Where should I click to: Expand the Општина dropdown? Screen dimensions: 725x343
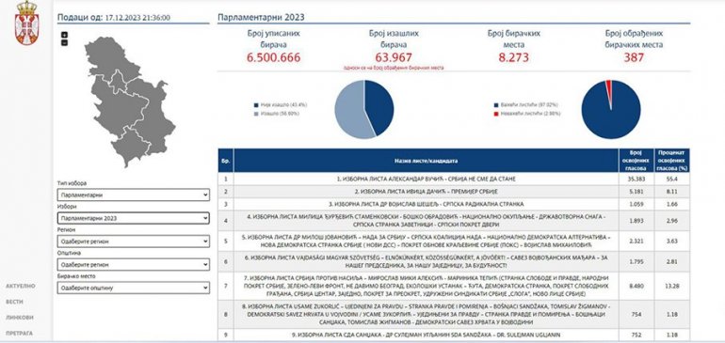[134, 264]
